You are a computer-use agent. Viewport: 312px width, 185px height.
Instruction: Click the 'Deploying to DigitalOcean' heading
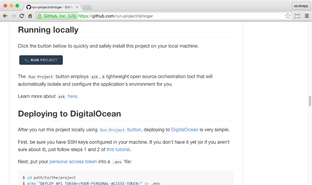tap(69, 114)
